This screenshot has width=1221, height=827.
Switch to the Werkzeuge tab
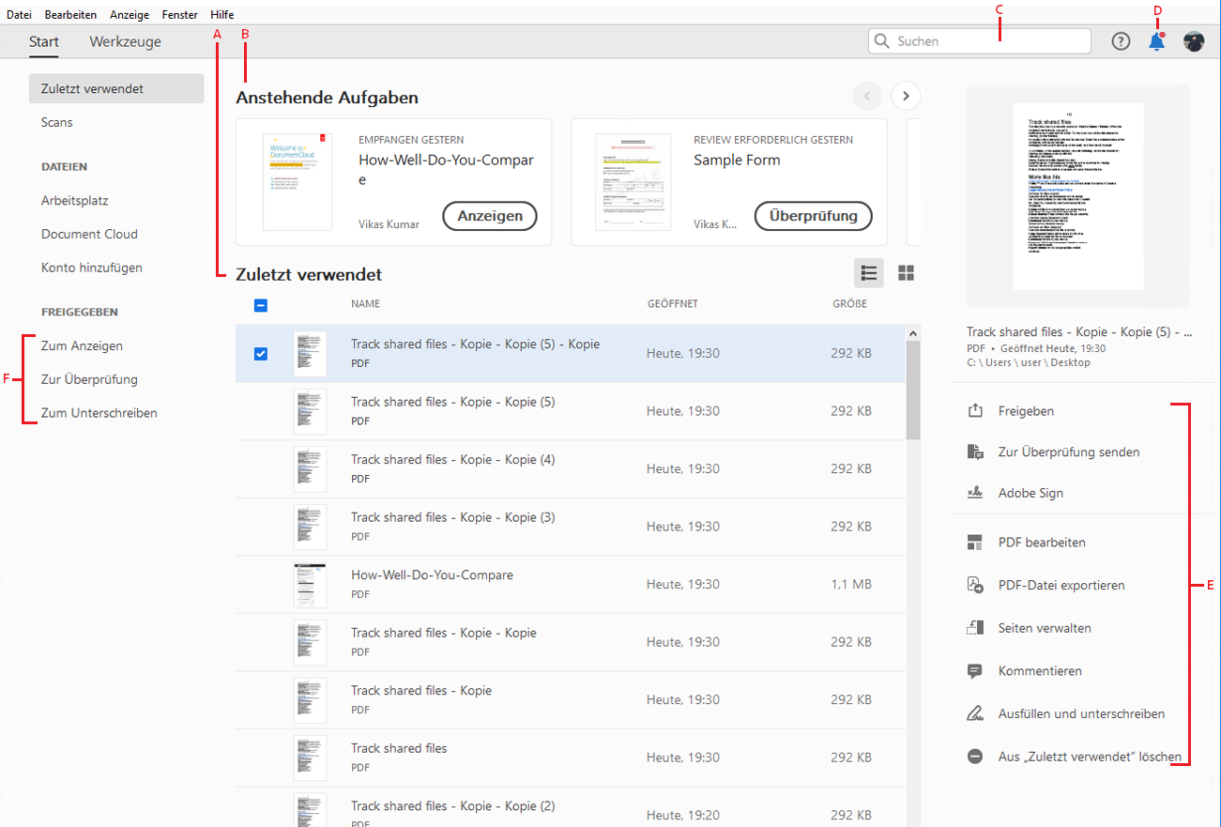click(x=126, y=41)
